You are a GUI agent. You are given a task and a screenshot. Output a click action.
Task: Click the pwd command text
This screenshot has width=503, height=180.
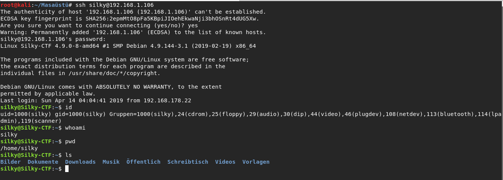coord(70,141)
